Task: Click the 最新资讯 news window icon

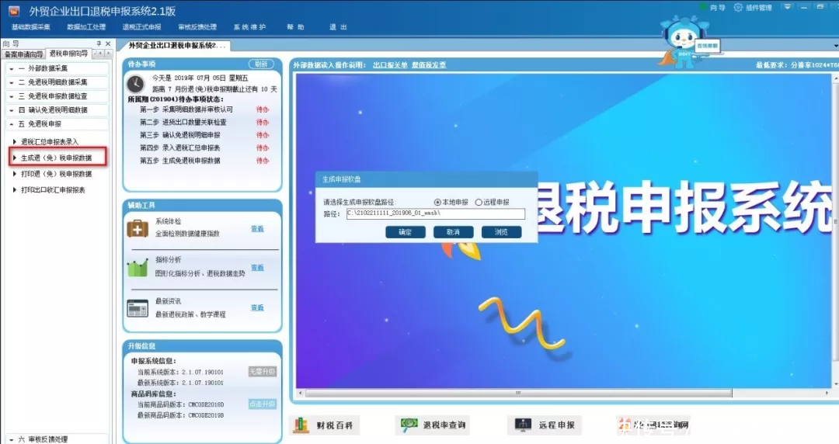Action: [x=138, y=308]
